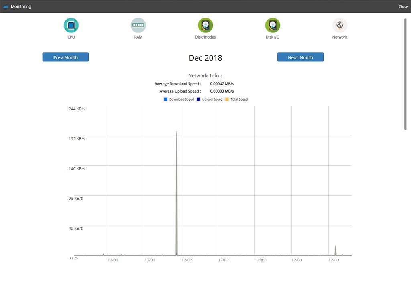Select the RAM memory stick icon
Screen dimensions: 411x308
pos(138,26)
